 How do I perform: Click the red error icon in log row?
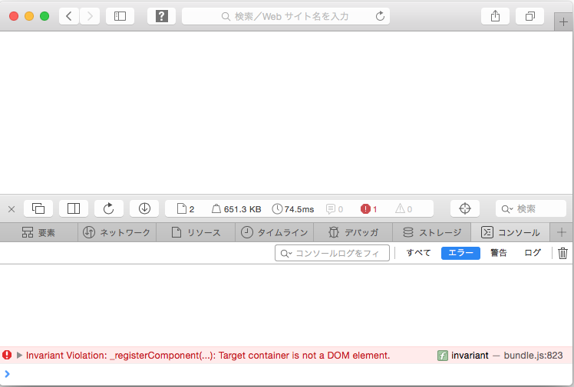7,355
